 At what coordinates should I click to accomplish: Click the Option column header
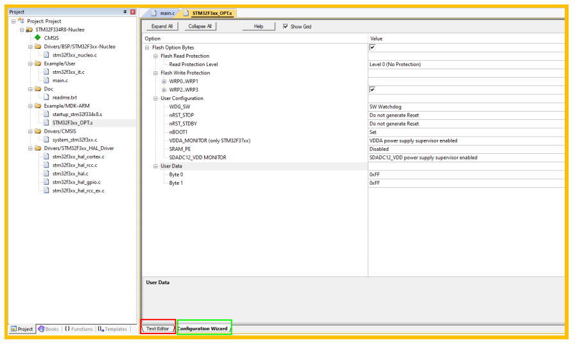pyautogui.click(x=255, y=38)
